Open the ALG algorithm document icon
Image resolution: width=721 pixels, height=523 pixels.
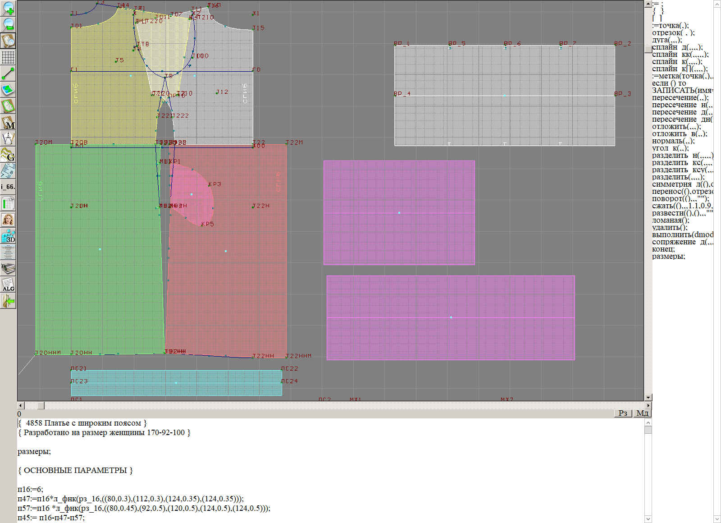(x=8, y=284)
